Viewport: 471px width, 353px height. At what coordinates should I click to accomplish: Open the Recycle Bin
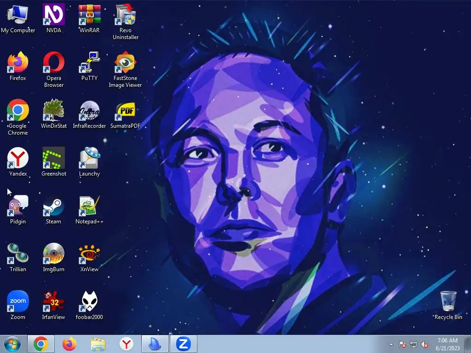point(448,305)
